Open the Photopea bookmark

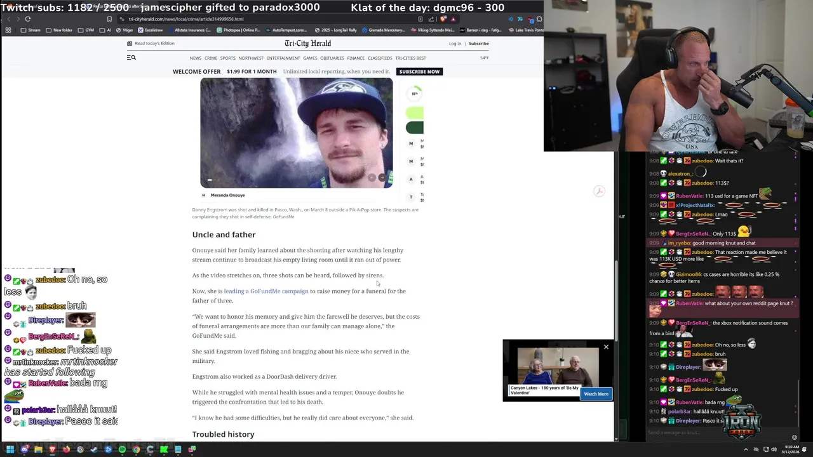point(238,30)
